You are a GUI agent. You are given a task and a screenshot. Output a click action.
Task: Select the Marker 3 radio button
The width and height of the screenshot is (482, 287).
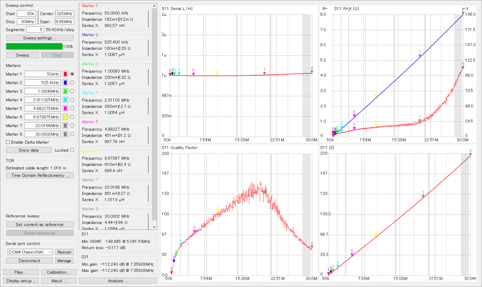(72, 91)
